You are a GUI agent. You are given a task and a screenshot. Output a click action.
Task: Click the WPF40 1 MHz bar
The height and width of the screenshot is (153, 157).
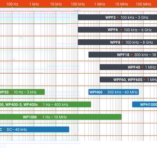[129, 67]
